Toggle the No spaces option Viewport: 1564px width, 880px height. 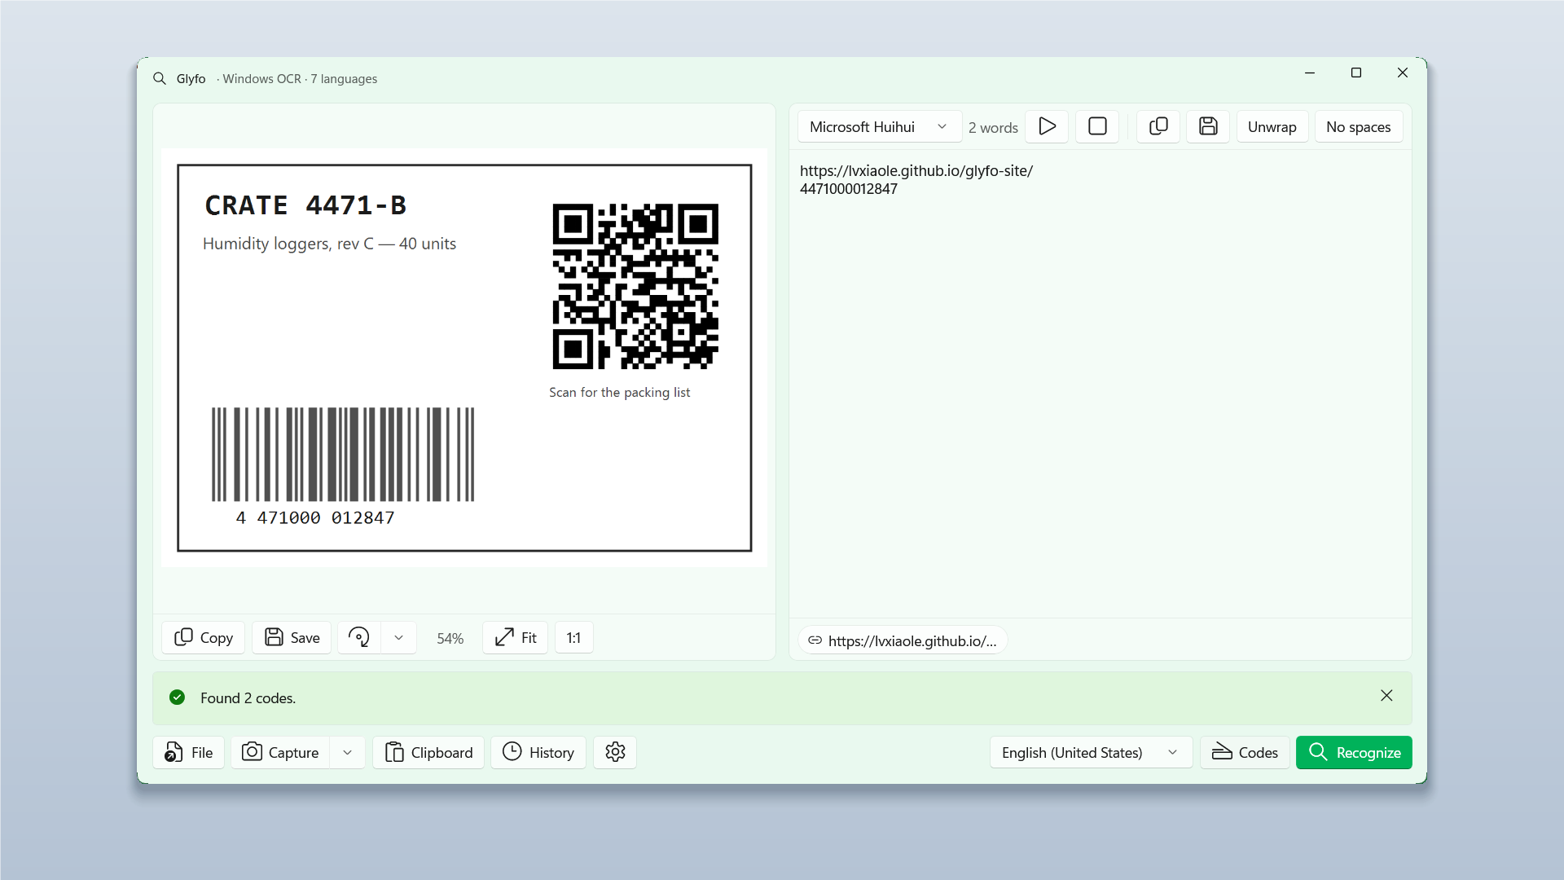pos(1359,126)
